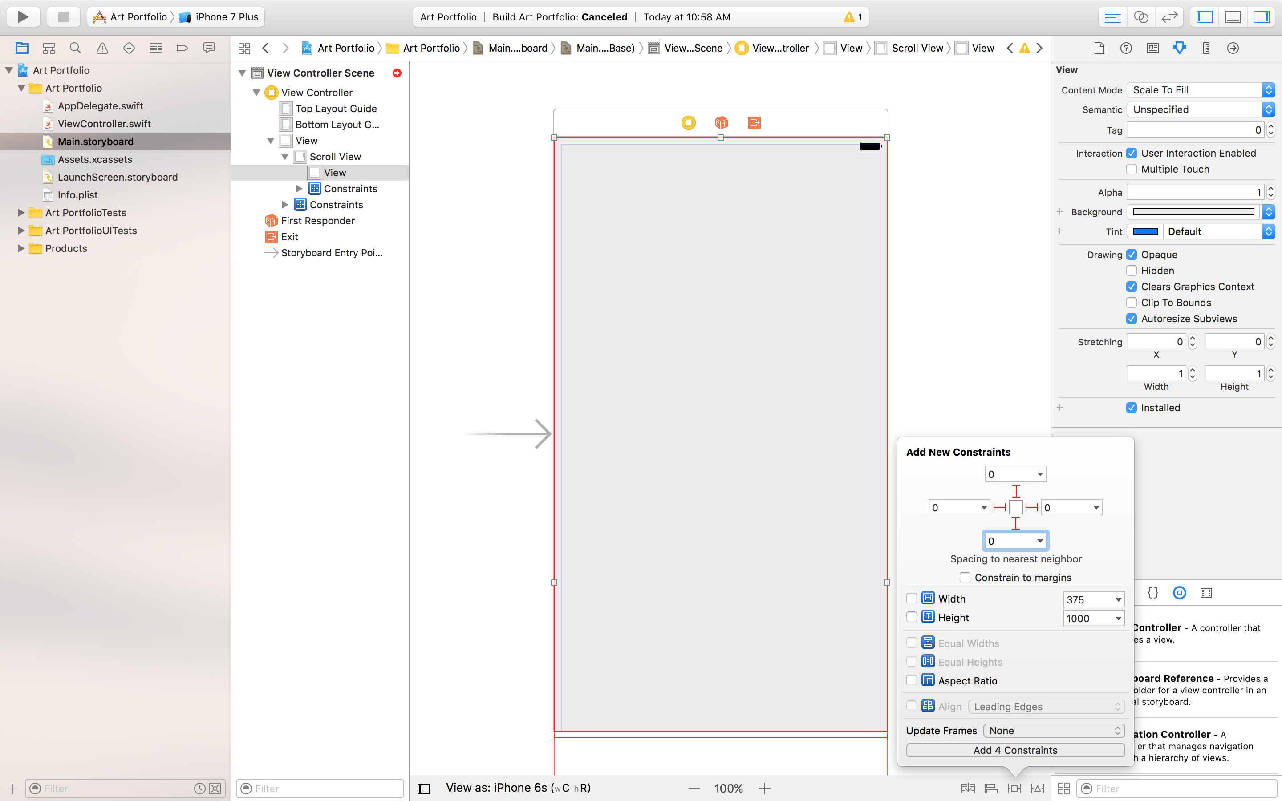Click the warning indicator in toolbar
The image size is (1282, 801).
[x=852, y=16]
